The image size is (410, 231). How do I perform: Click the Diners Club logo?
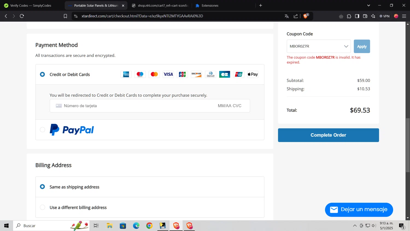click(x=210, y=74)
